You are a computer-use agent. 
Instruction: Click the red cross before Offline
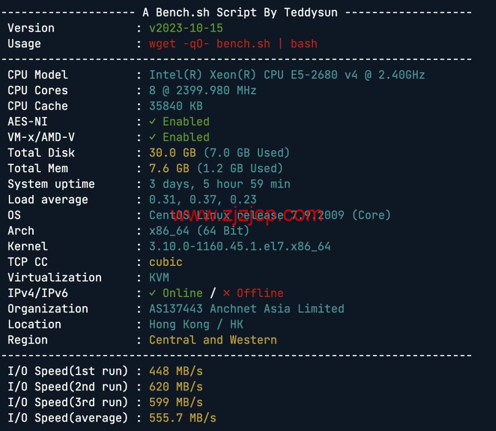(226, 293)
